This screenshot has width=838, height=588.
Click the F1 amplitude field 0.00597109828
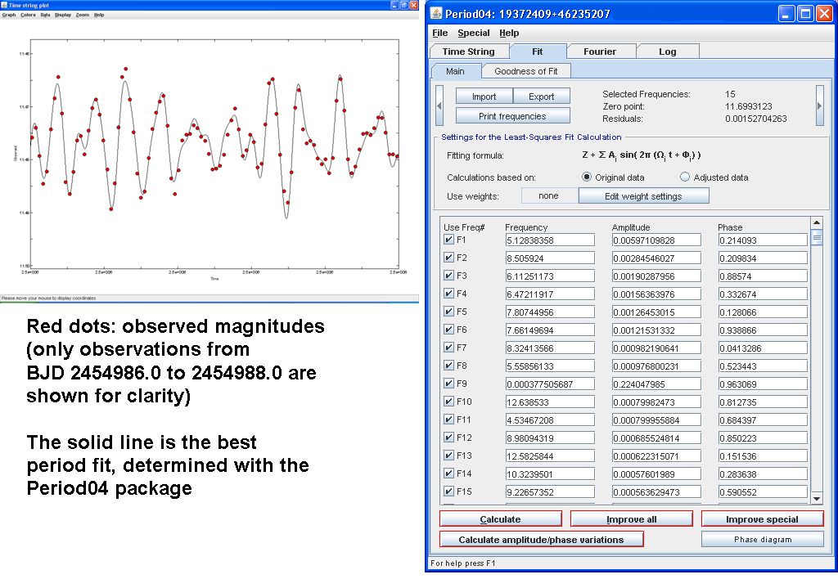656,240
